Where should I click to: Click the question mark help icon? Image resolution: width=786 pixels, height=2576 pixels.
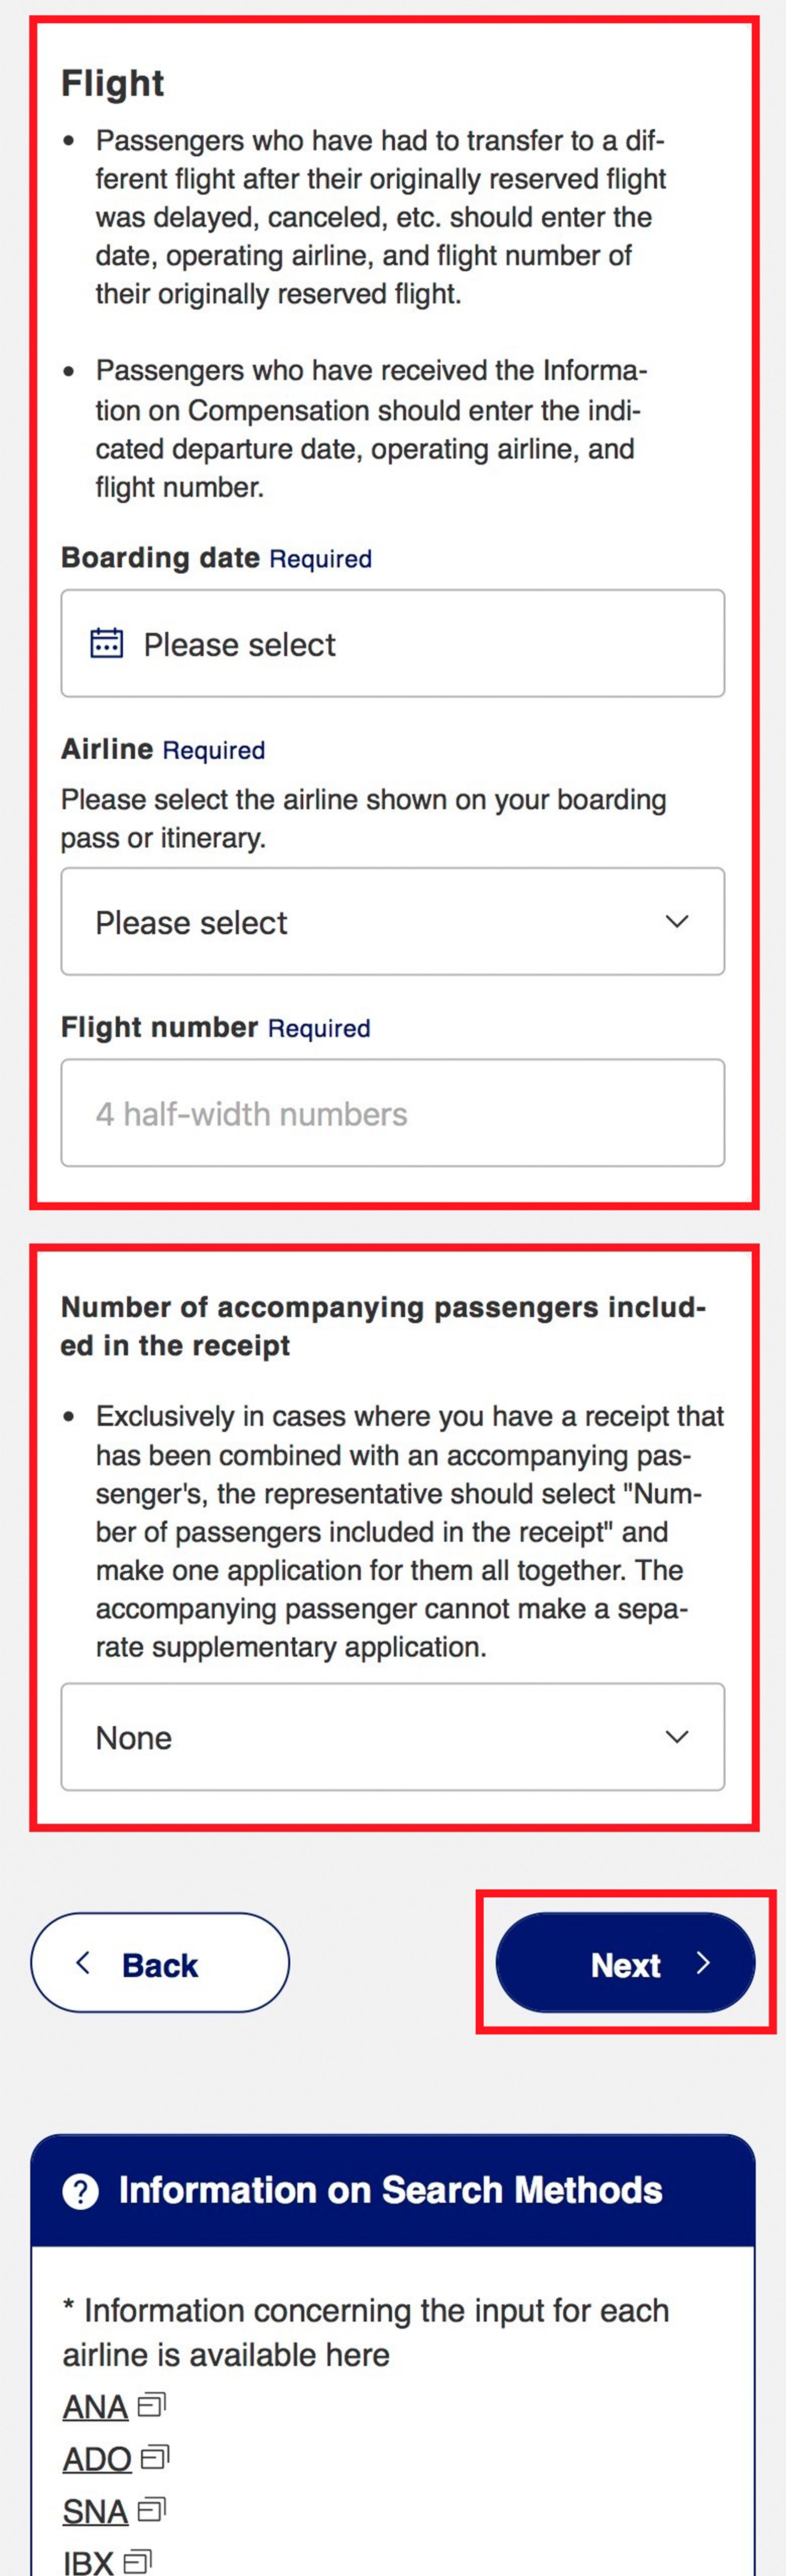click(x=80, y=2191)
